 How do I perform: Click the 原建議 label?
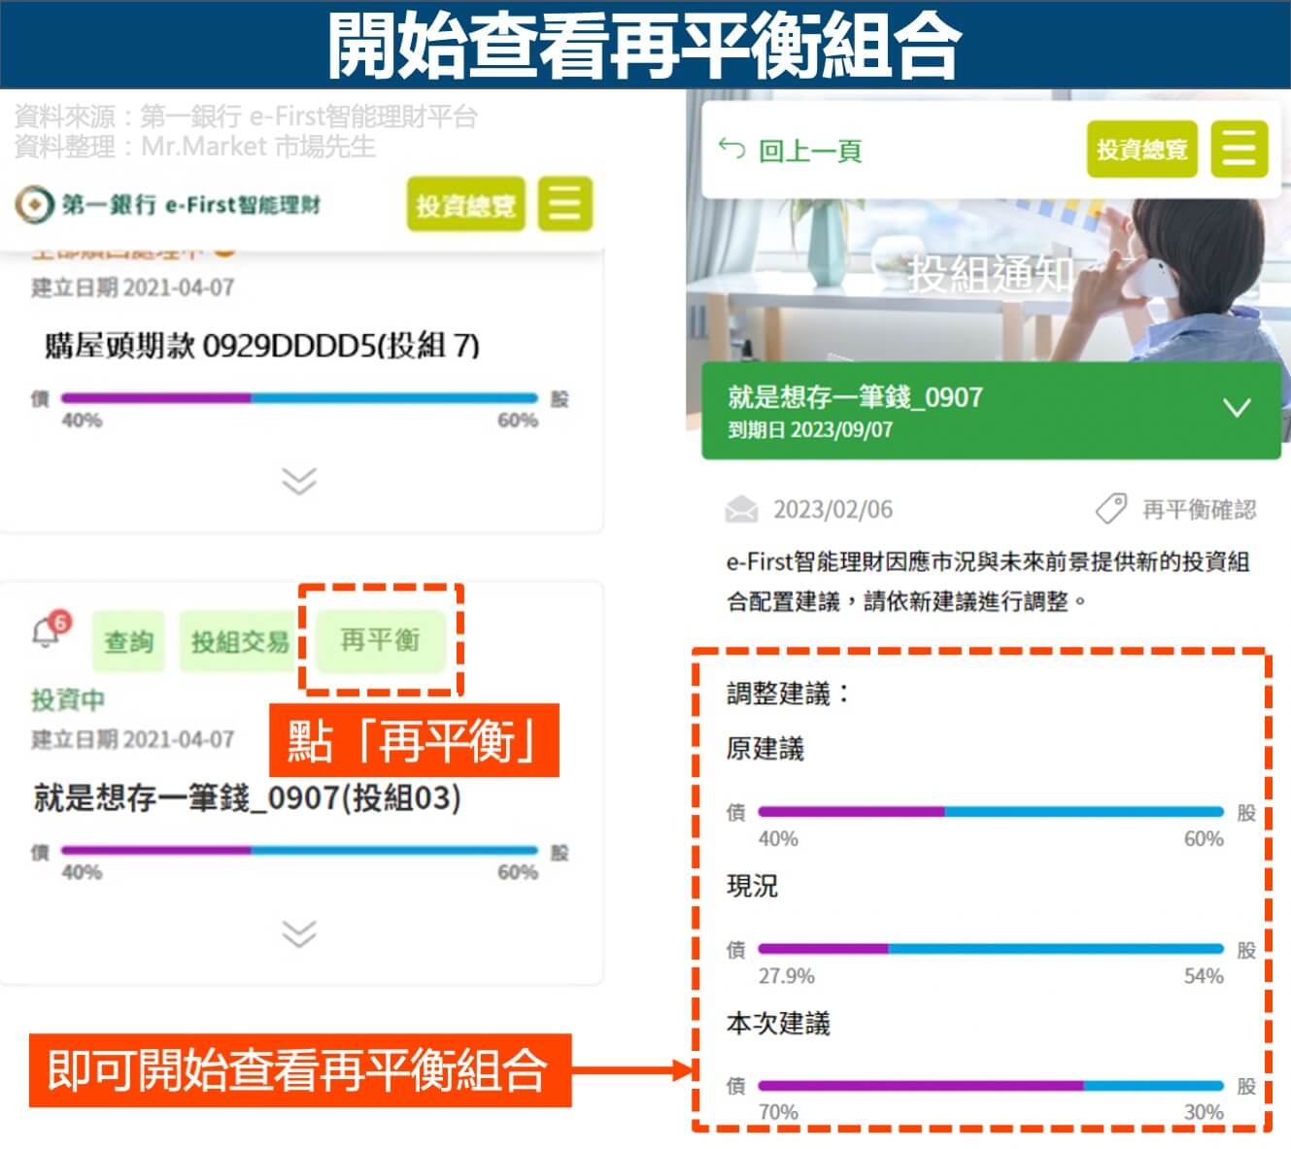(765, 749)
